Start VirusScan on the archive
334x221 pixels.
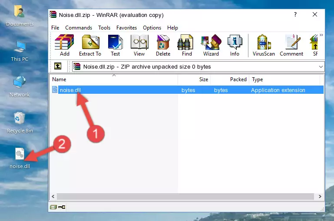tap(264, 45)
